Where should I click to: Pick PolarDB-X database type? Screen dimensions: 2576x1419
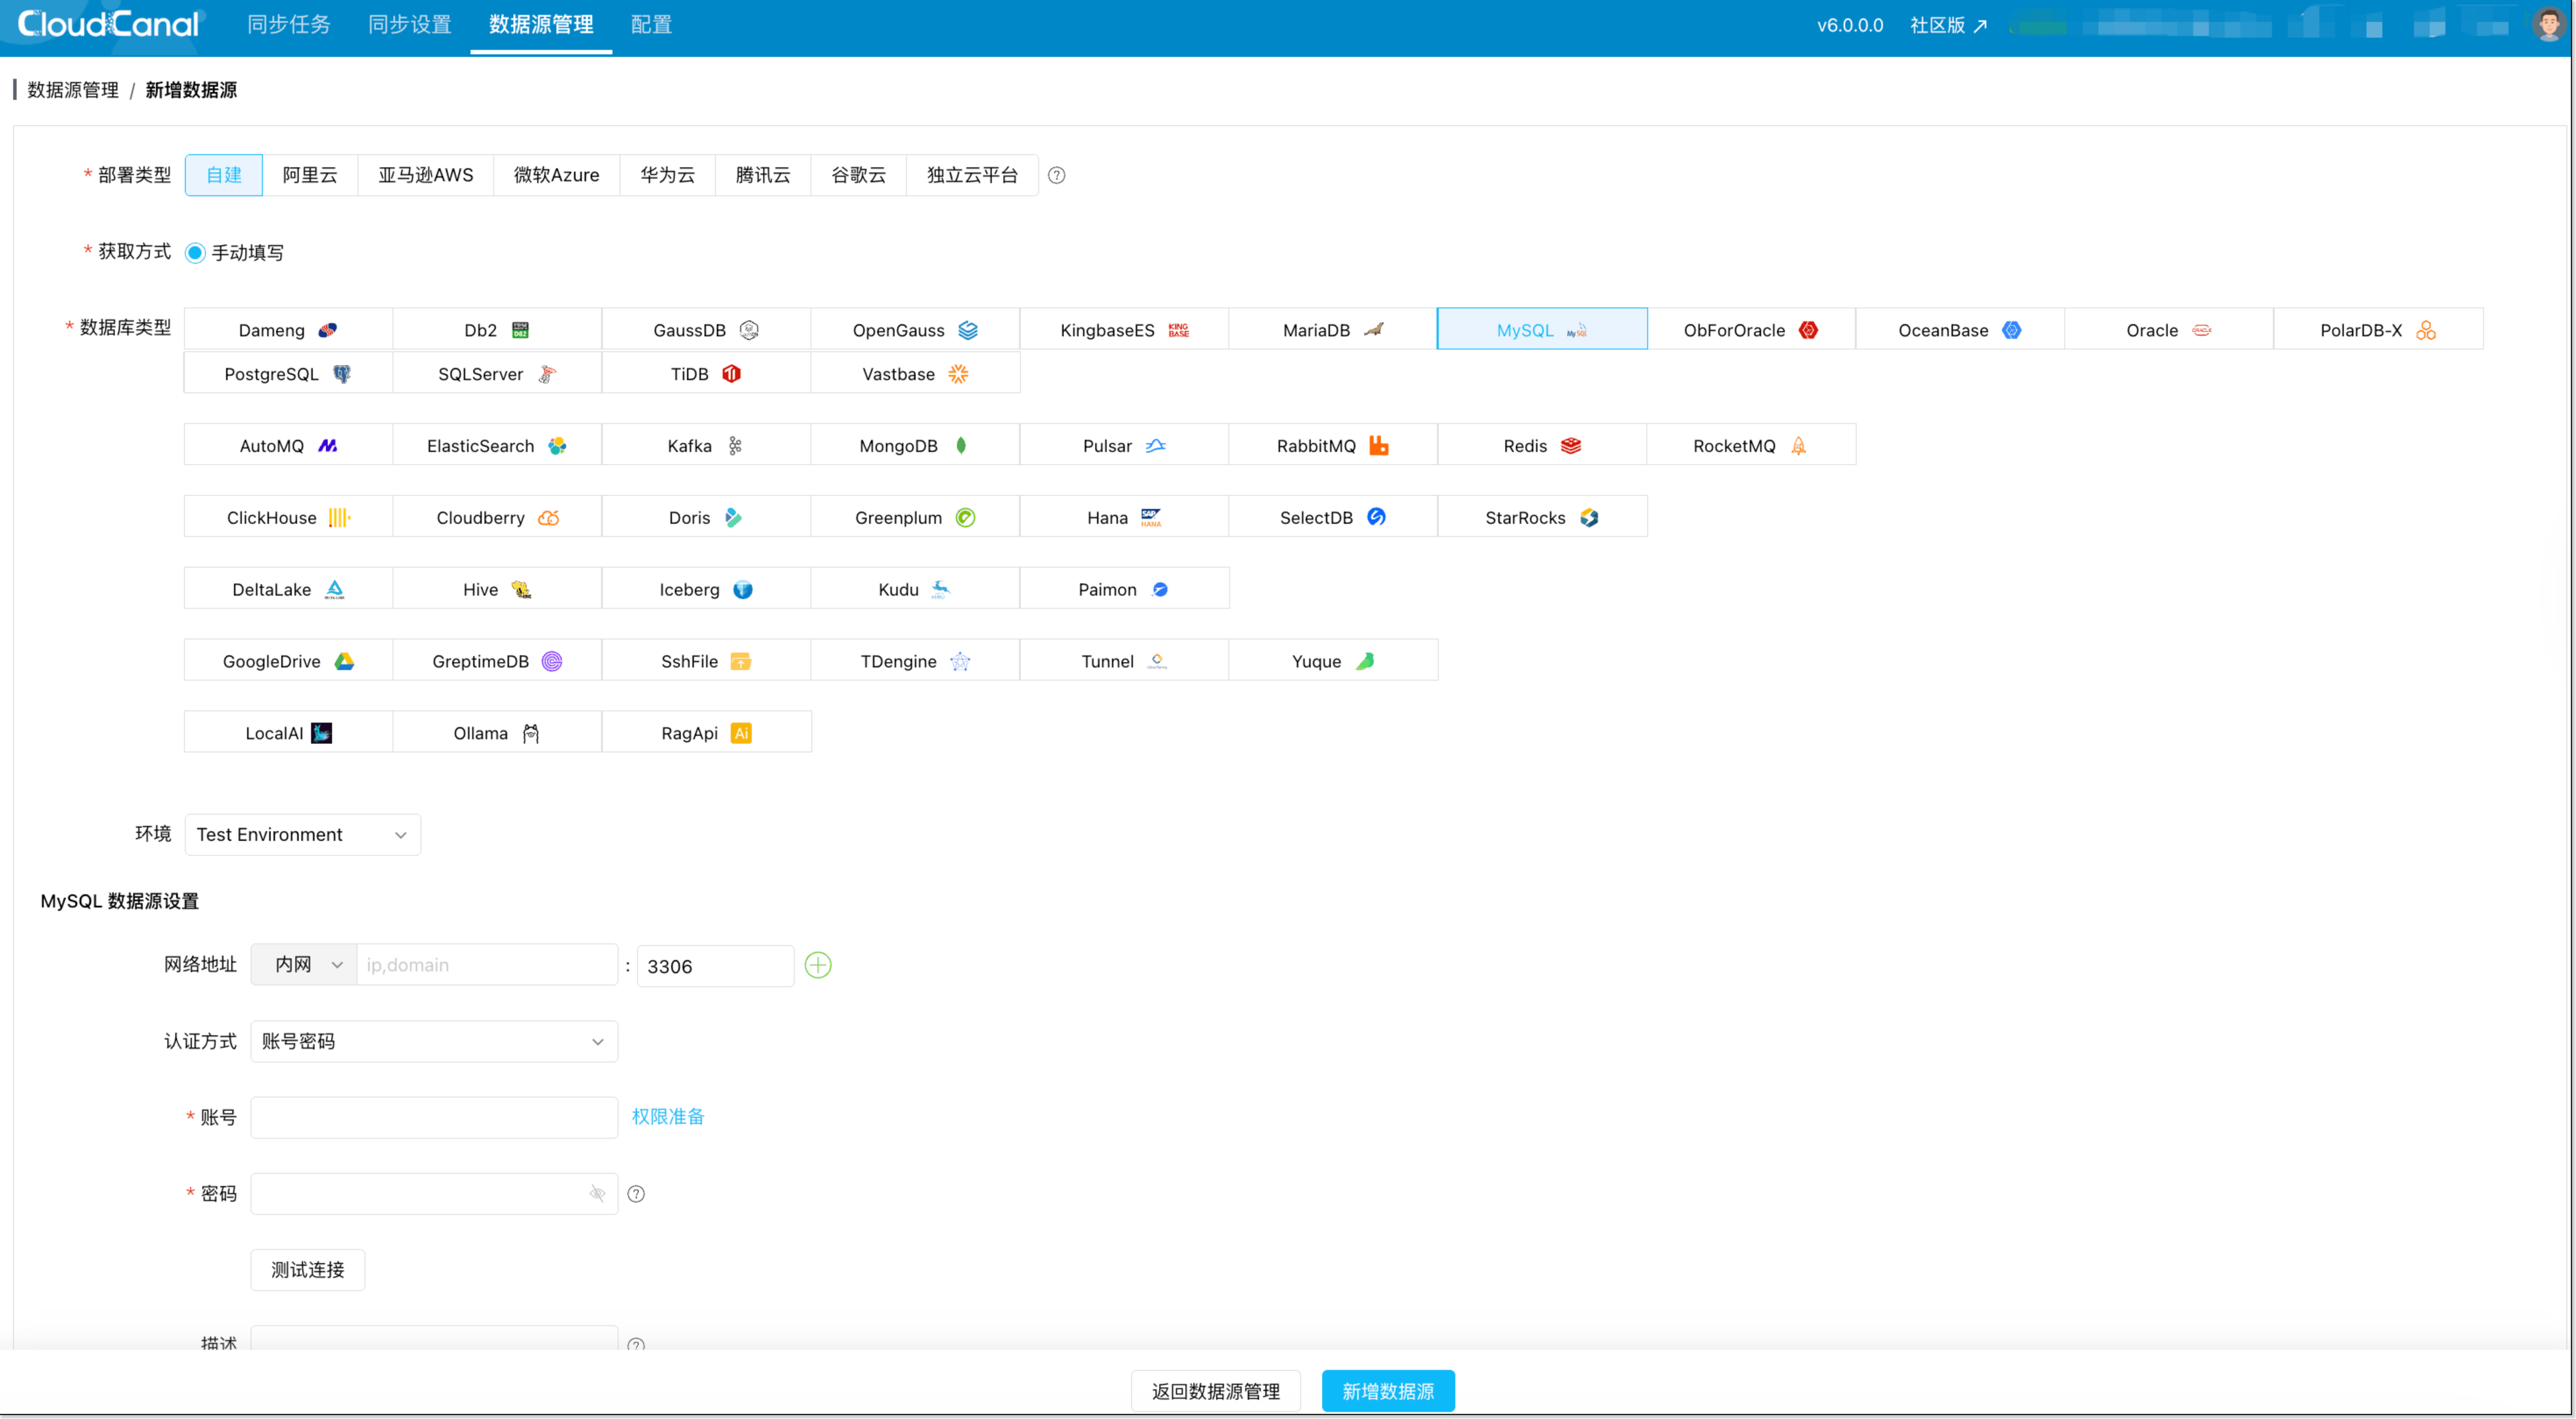[2378, 330]
